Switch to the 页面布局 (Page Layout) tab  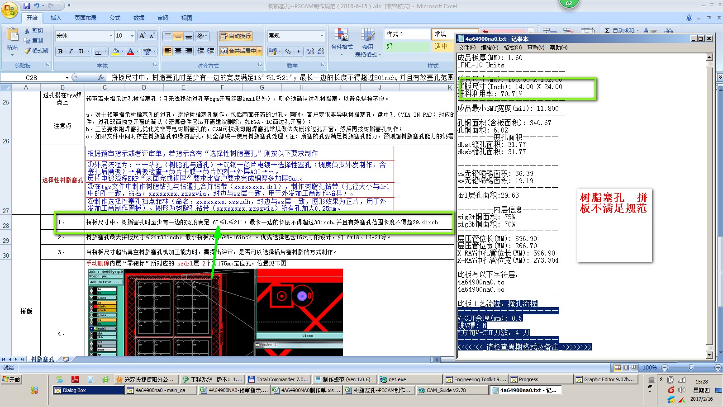tap(86, 18)
